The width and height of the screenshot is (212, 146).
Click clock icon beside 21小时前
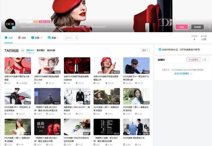17,83
